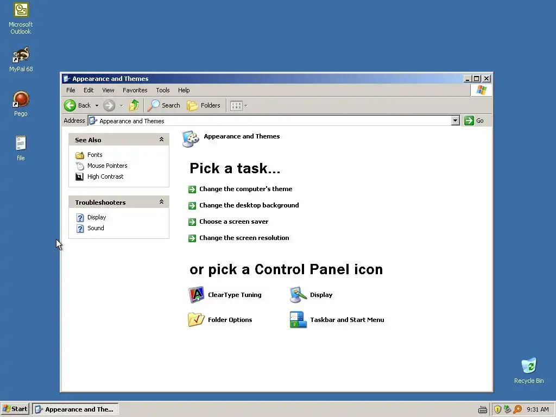The width and height of the screenshot is (556, 417).
Task: Click the Fonts link text
Action: [94, 155]
